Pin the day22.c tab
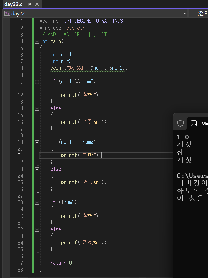This screenshot has height=278, width=208. [x=29, y=4]
